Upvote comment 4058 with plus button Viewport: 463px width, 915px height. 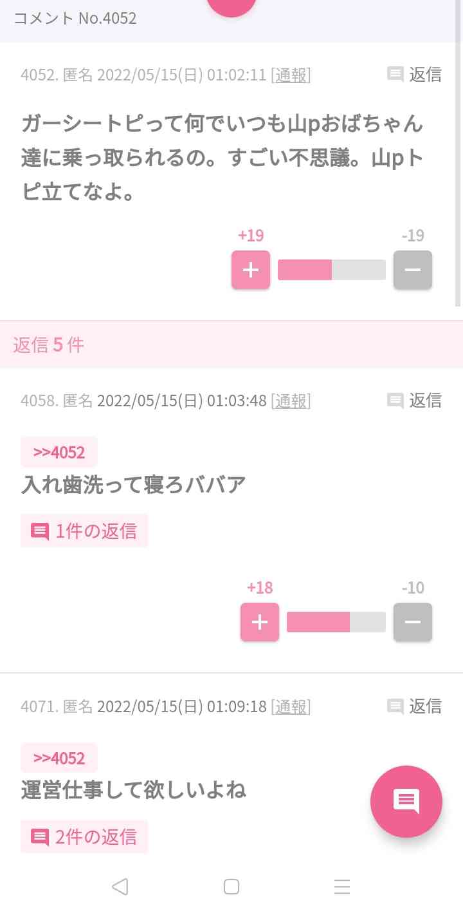coord(260,622)
